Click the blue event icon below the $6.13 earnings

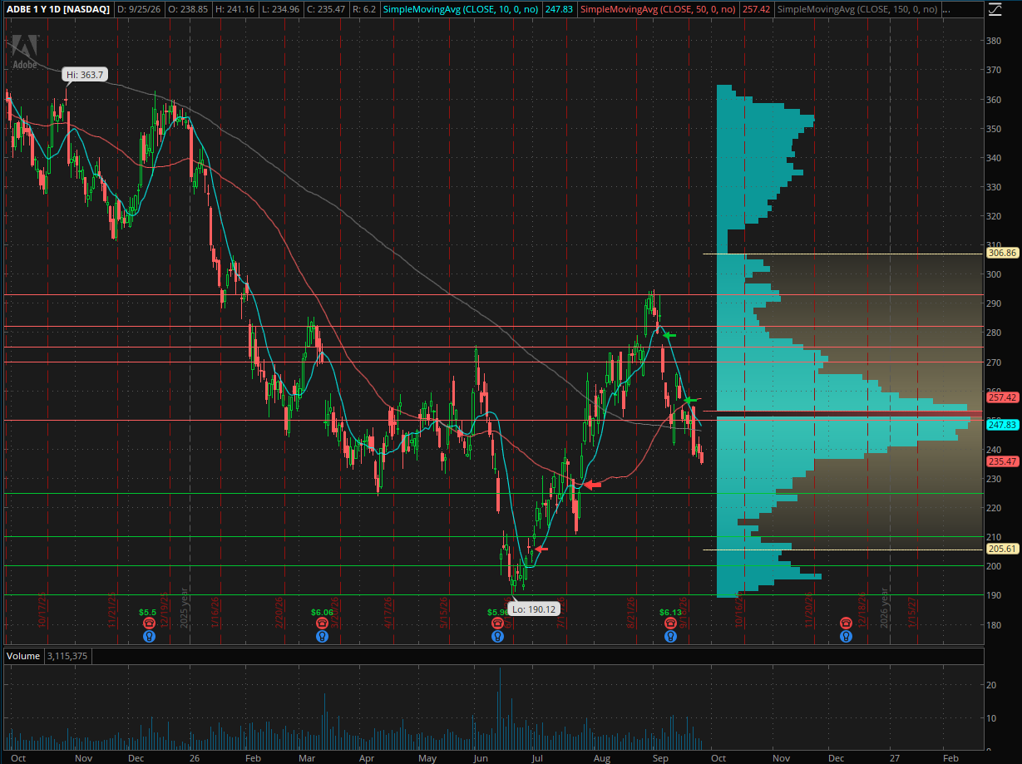pos(670,637)
